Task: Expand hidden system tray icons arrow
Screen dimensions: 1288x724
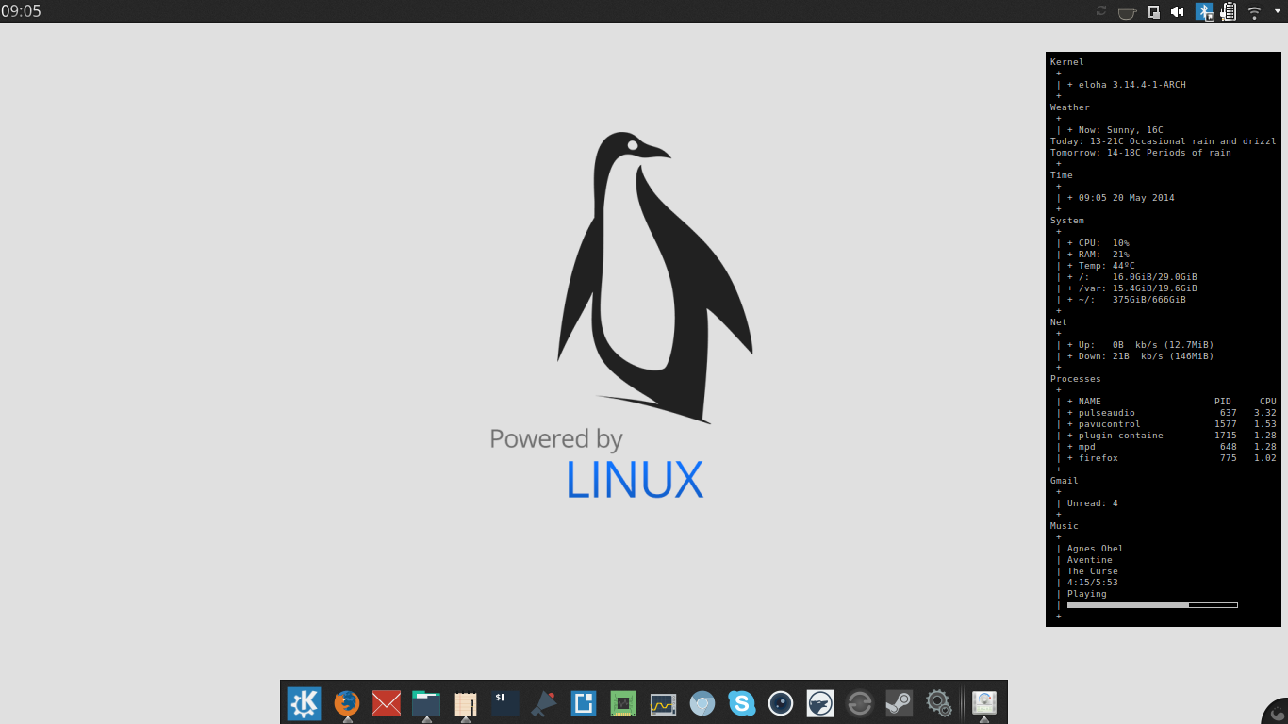Action: 1277,12
